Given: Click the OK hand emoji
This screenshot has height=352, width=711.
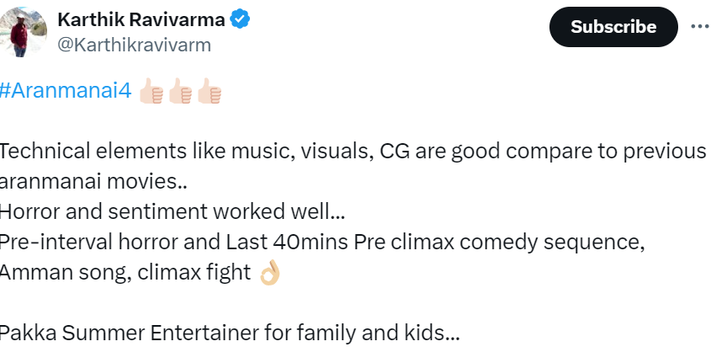Looking at the screenshot, I should click(x=269, y=273).
